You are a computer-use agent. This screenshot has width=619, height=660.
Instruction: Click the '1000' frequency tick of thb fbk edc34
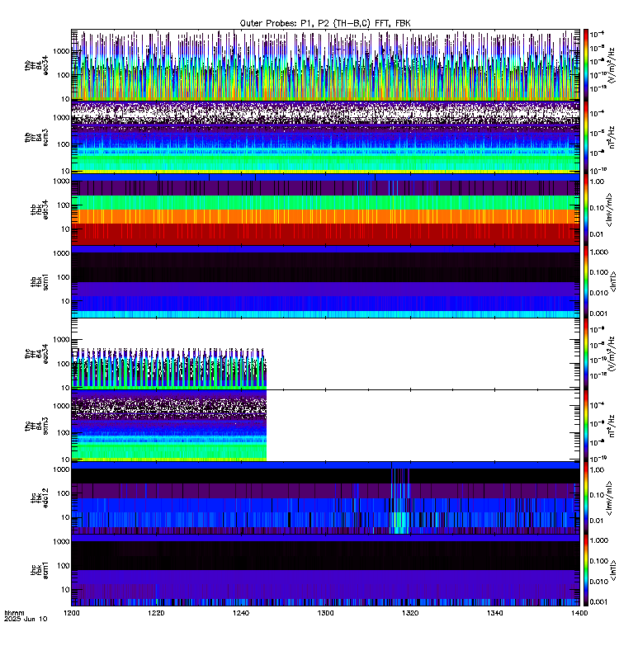(61, 181)
